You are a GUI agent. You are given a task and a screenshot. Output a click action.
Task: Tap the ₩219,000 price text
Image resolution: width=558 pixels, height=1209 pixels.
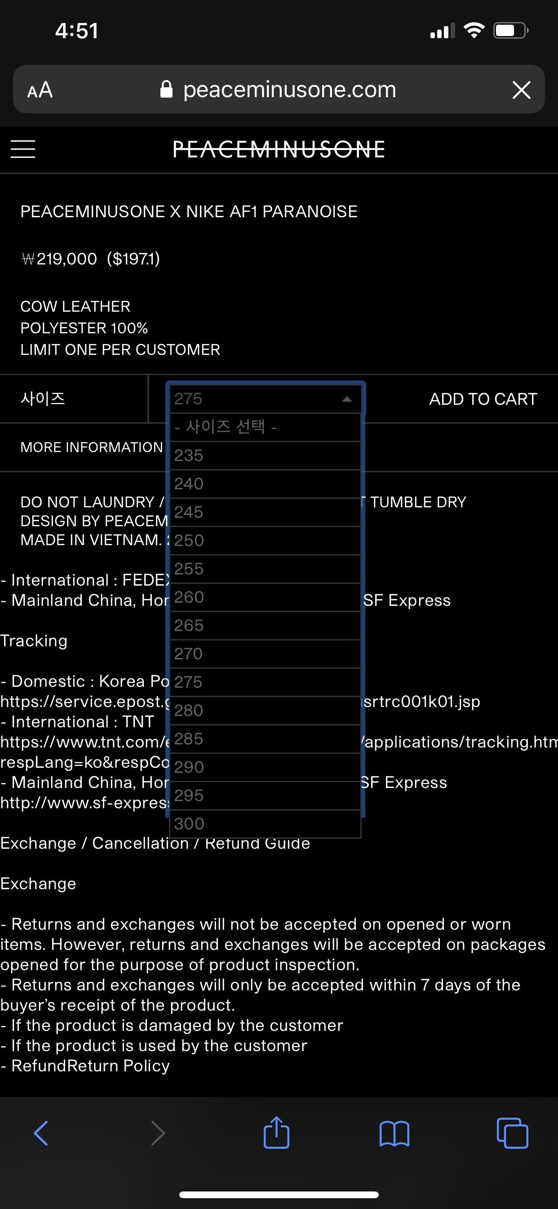pos(59,259)
